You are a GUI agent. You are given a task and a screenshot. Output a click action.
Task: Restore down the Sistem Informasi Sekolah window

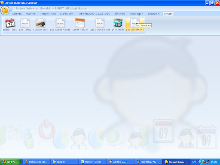coord(212,3)
